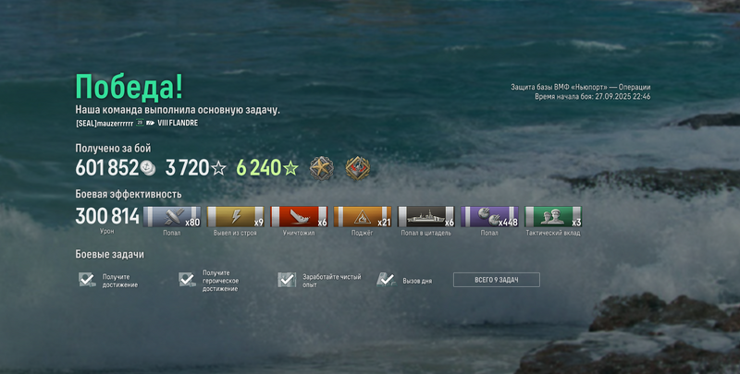
Task: Click the 'Вызов дня' task checkmark
Action: pos(387,280)
